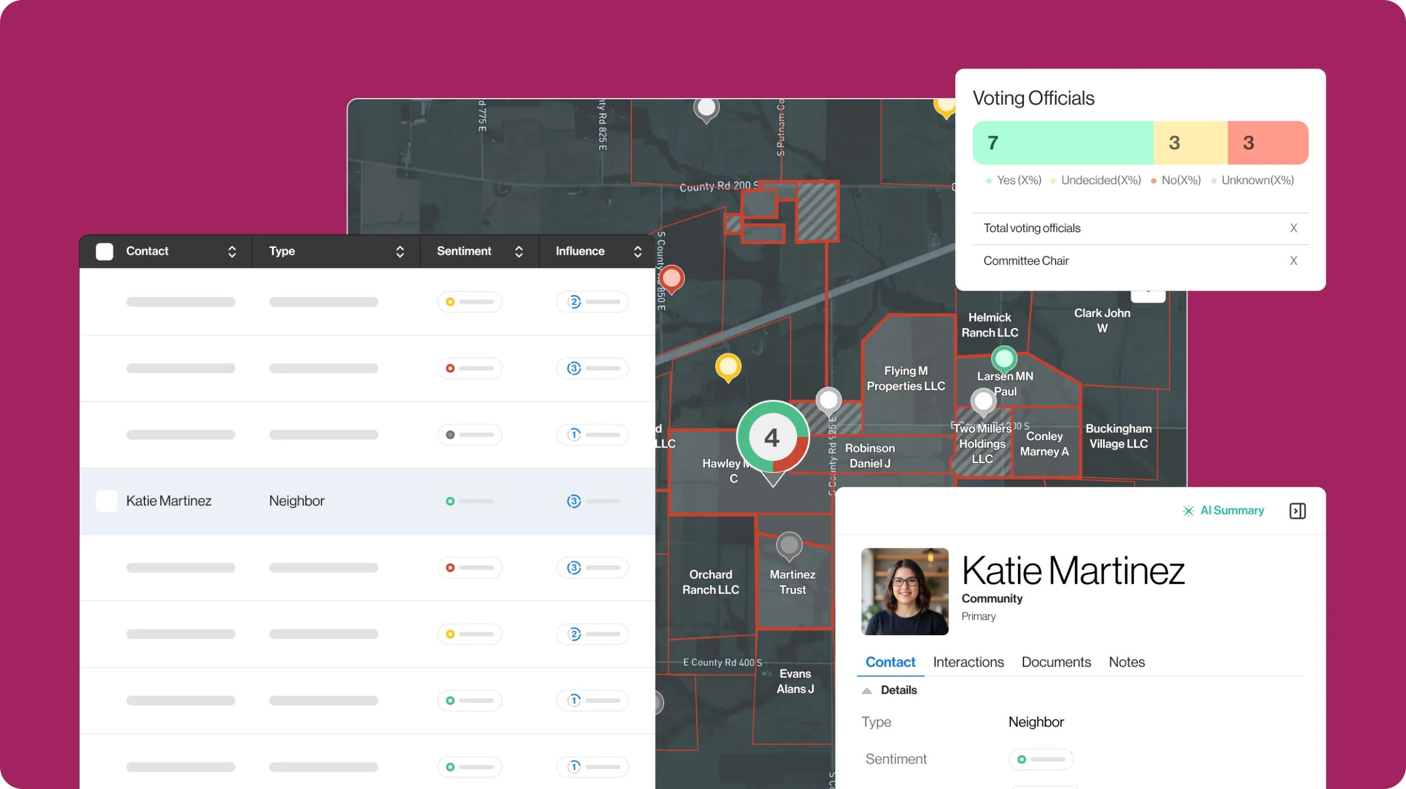This screenshot has width=1406, height=789.
Task: Click Katie Martinez name in the table
Action: point(169,501)
